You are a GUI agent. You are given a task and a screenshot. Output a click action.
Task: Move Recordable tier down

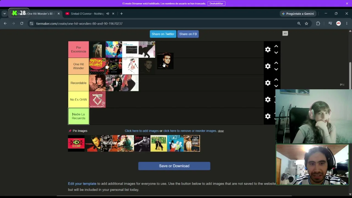[x=276, y=86]
